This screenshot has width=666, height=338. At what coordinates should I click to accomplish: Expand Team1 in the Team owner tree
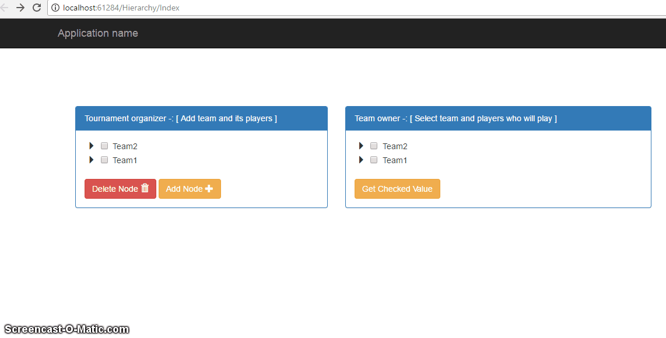click(x=361, y=160)
